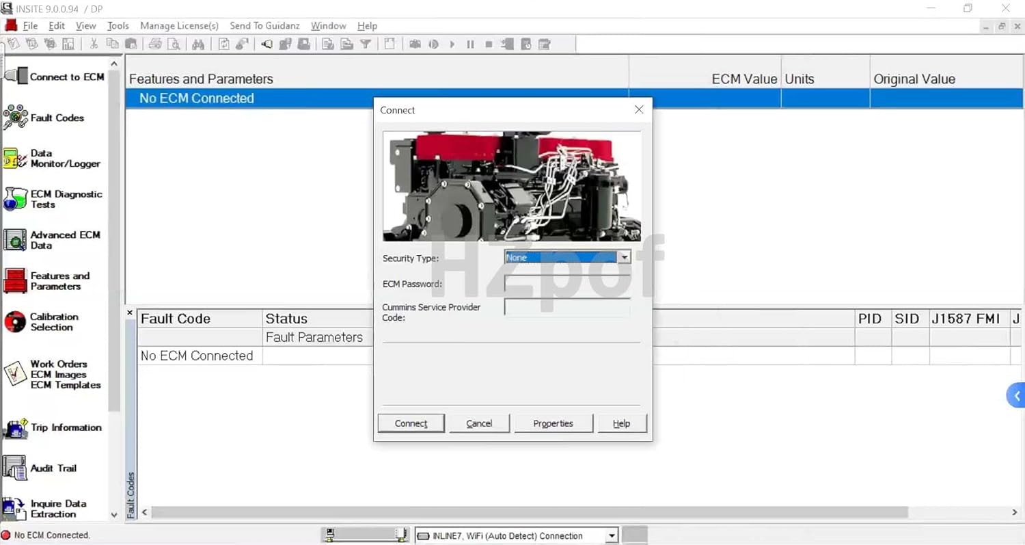This screenshot has width=1025, height=545.
Task: Expand the Security Type dropdown
Action: [x=623, y=258]
